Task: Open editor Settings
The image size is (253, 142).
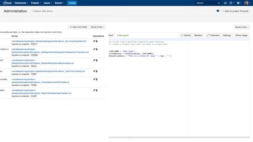Action: coord(227,35)
